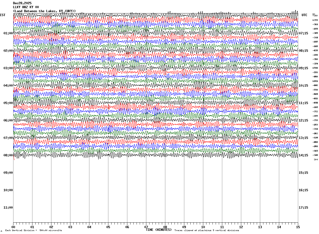
Task: Select the 08:00 CST row label
Action: point(8,155)
